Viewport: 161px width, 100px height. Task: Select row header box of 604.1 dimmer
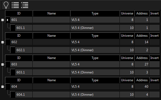pos(13,95)
